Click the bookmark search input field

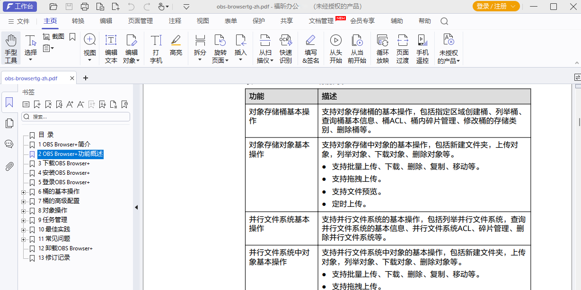76,117
